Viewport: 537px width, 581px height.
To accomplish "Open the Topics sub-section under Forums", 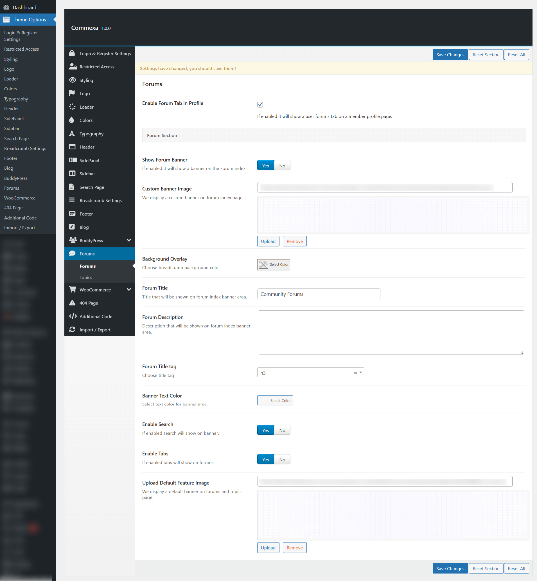I will coord(86,277).
